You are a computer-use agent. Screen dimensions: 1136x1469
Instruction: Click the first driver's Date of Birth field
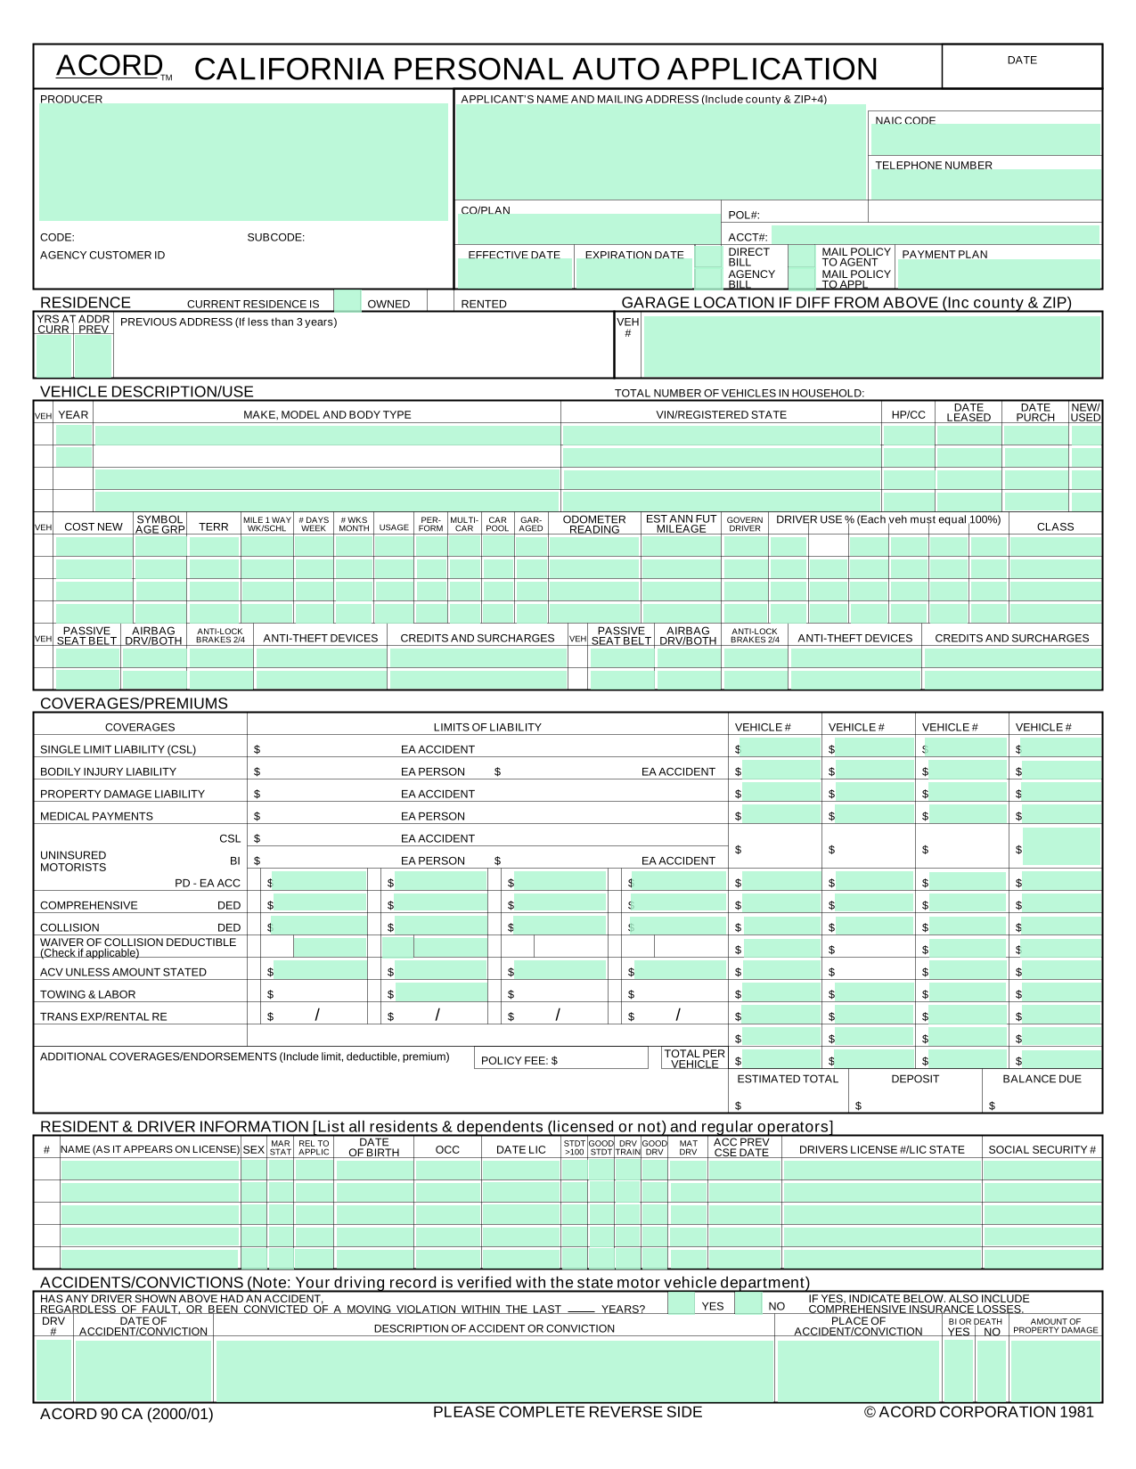(374, 1170)
